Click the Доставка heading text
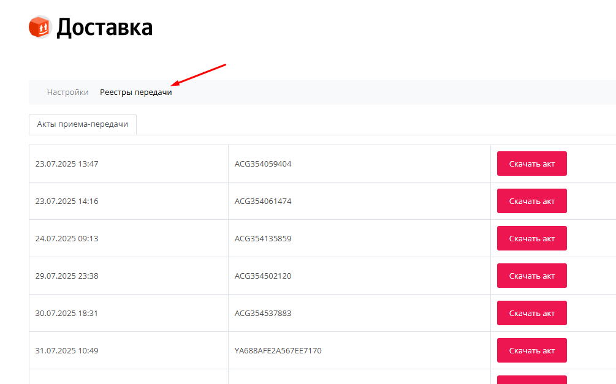The width and height of the screenshot is (616, 384). click(x=104, y=28)
